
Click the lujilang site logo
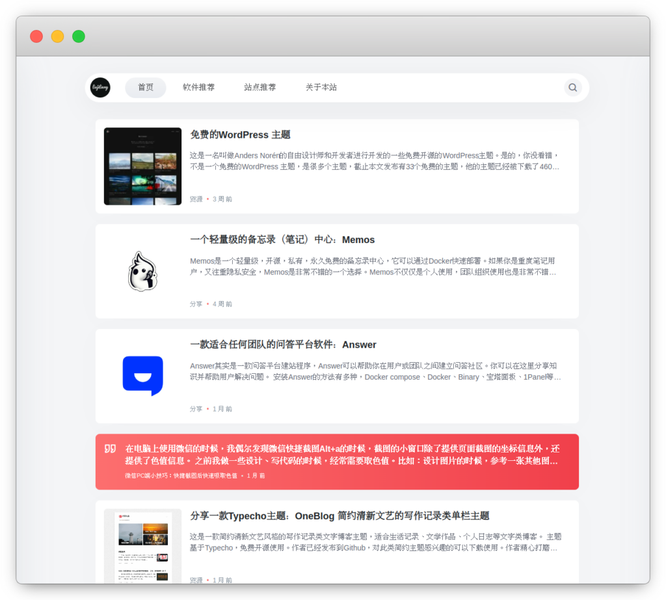click(x=100, y=87)
